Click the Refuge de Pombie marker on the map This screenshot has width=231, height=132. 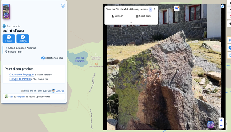tap(96, 64)
